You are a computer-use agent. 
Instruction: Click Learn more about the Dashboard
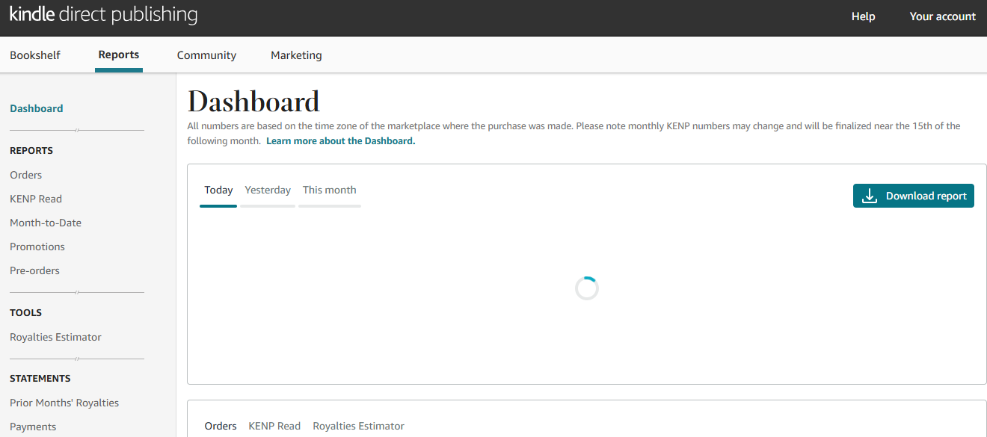[x=340, y=140]
